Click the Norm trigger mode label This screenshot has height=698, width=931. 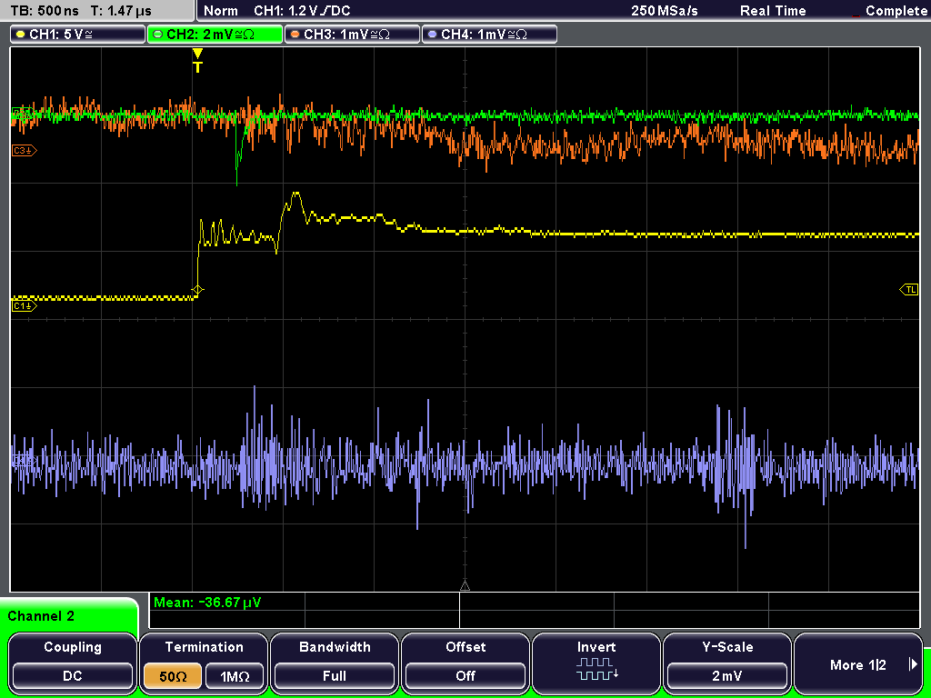pos(221,11)
